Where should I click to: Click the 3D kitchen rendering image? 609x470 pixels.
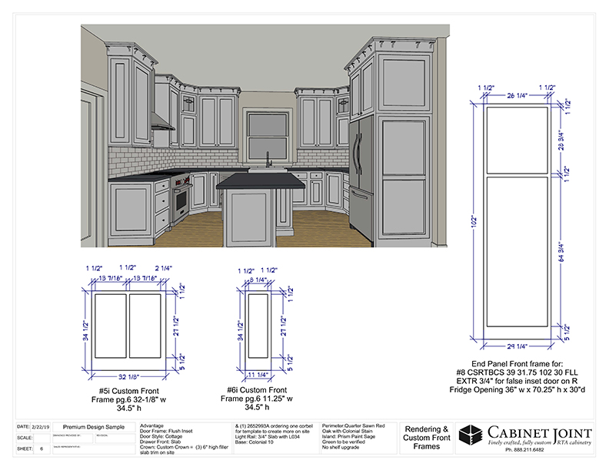(x=265, y=136)
